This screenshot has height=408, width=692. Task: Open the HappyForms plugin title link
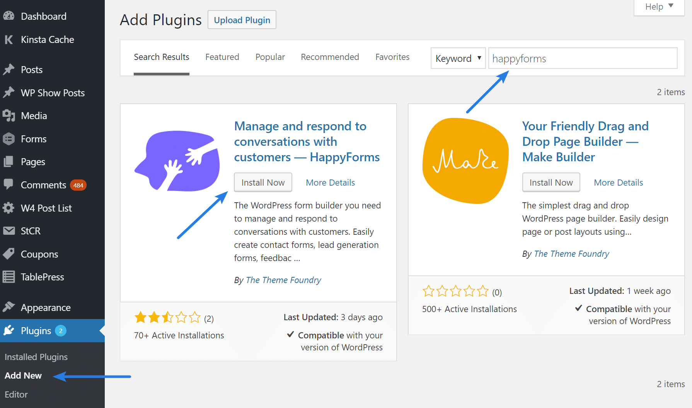tap(307, 142)
